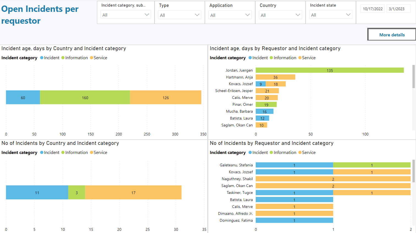Click the 'Open Incidents per requestor' title

pyautogui.click(x=40, y=15)
